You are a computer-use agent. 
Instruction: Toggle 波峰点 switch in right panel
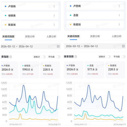[x=108, y=57]
